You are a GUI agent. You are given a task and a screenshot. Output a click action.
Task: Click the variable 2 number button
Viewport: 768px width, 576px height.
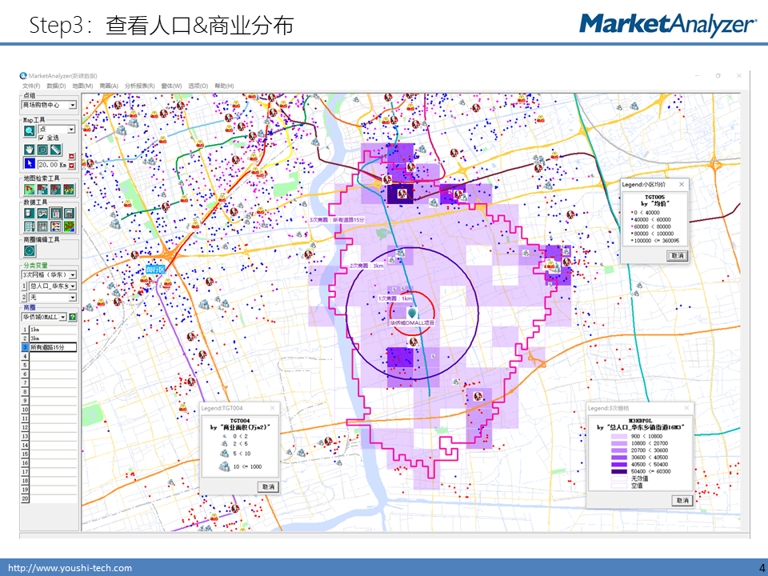click(x=23, y=298)
